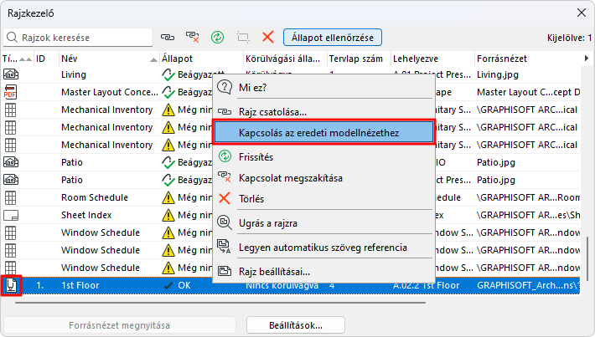The width and height of the screenshot is (595, 337).
Task: Sort by the Állapot column header
Action: 201,59
